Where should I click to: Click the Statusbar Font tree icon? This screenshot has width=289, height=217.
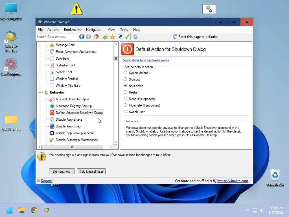pyautogui.click(x=52, y=65)
